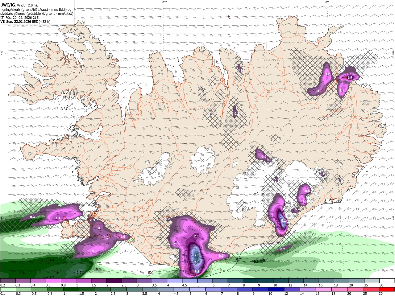The height and width of the screenshot is (296, 395).
Task: Click the bright pink 0.5–0.8 snow swatch
Action: point(53,281)
